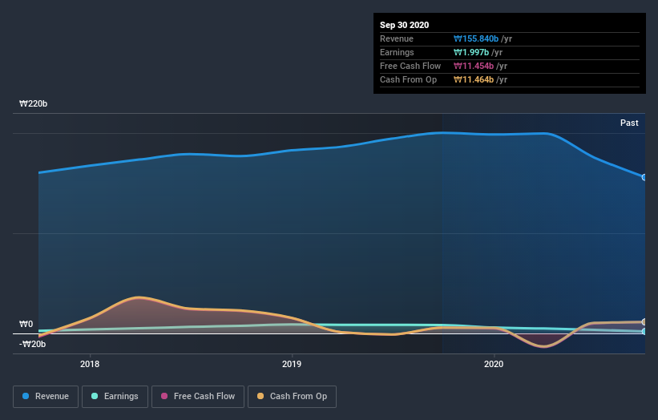Click the Free Cash Flow label in tooltip
This screenshot has height=420, width=658.
pos(410,66)
